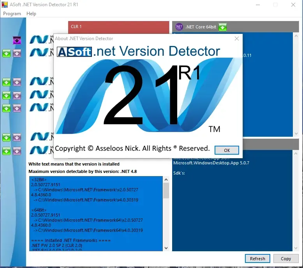The height and width of the screenshot is (268, 303).
Task: Click 'White text means that the version is installed'
Action: click(74, 164)
